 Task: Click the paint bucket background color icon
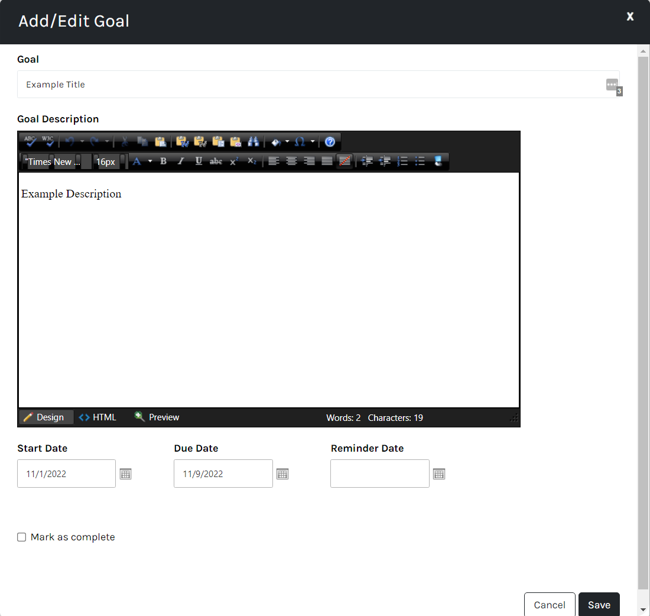pos(276,142)
